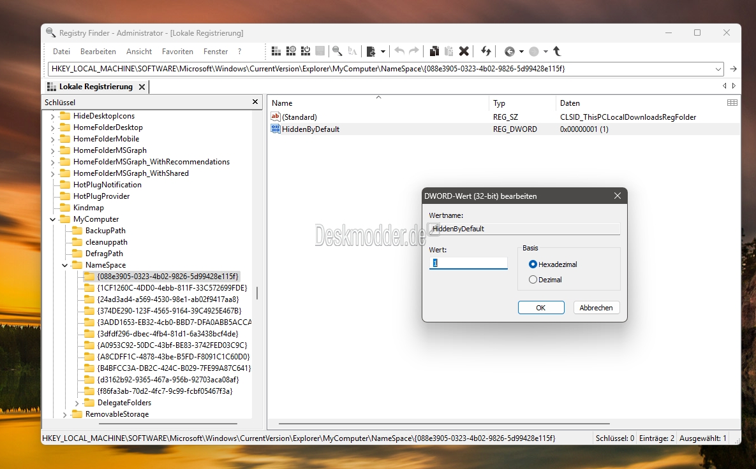Expand the DelegateFolders node
The height and width of the screenshot is (469, 756).
coord(77,403)
